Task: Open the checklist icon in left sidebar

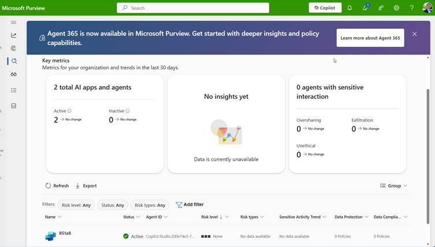Action: click(x=14, y=90)
